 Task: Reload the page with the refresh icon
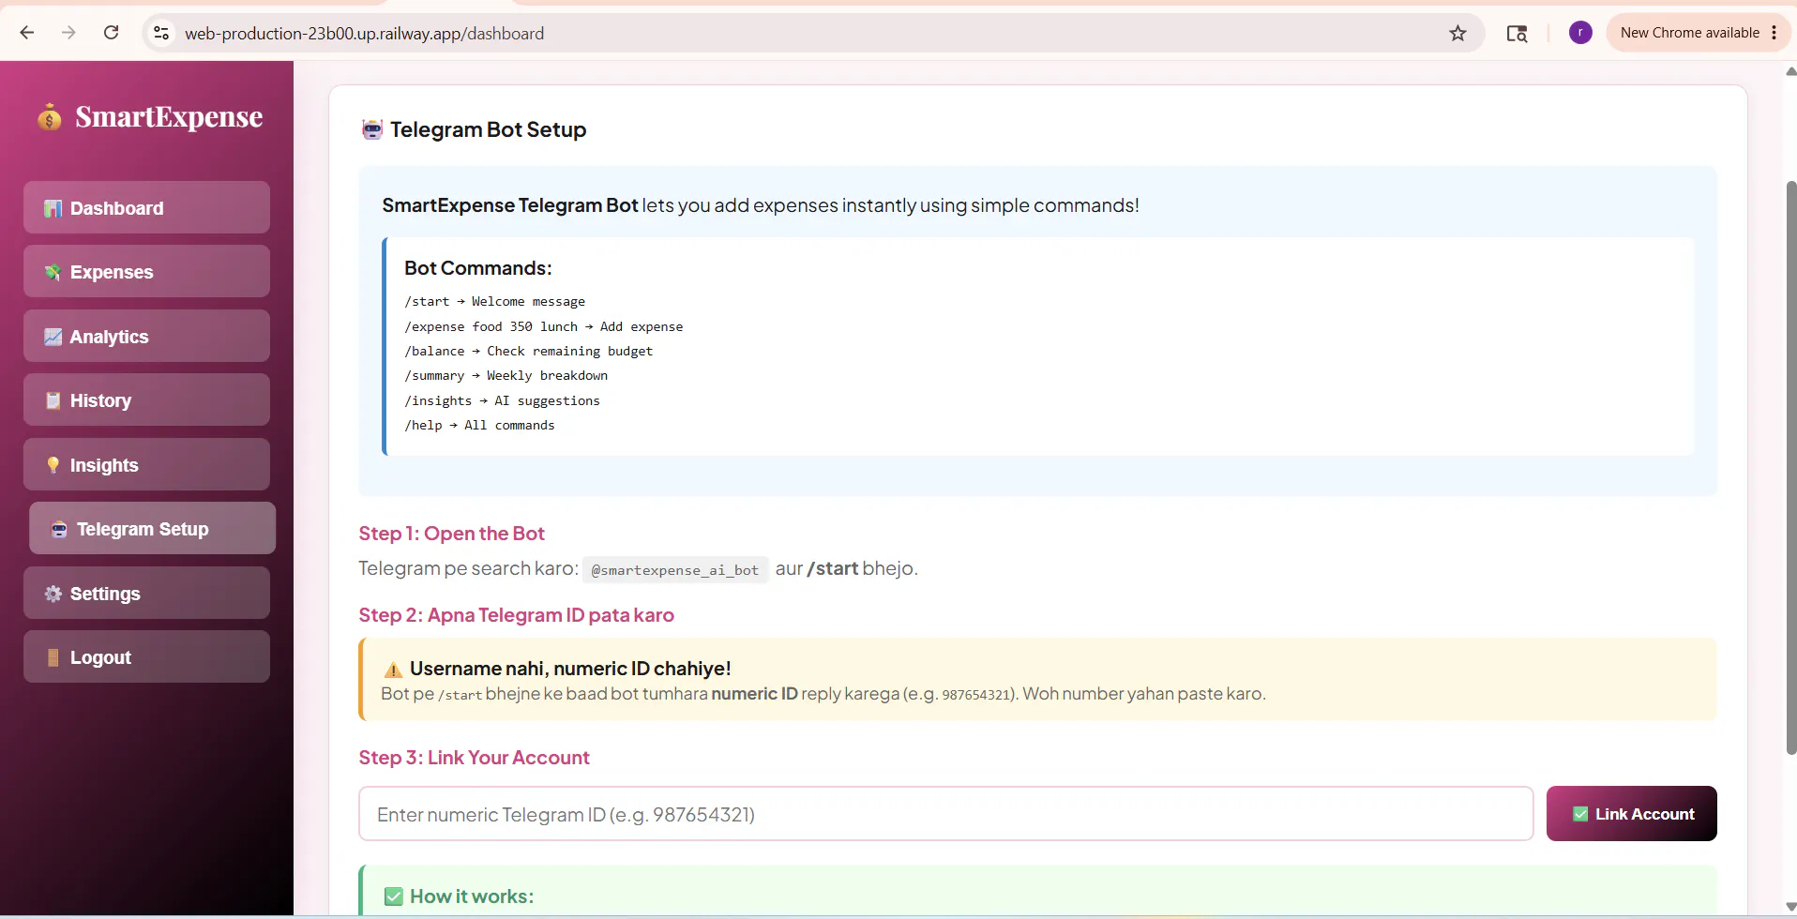(x=111, y=33)
